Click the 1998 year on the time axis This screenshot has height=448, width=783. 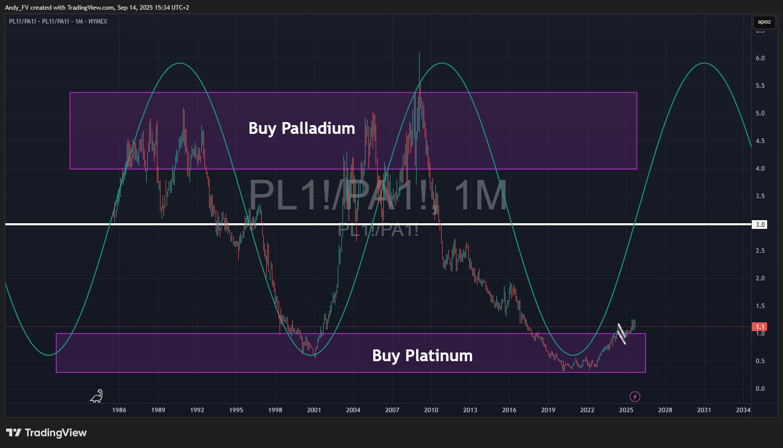[275, 410]
